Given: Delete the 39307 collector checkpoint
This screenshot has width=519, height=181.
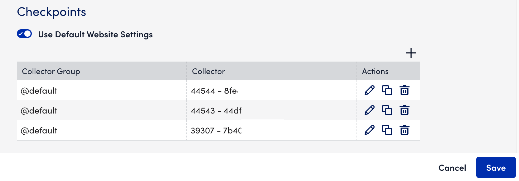Looking at the screenshot, I should [x=405, y=130].
